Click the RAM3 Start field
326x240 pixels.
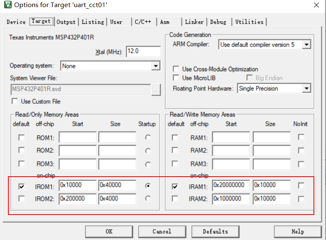pyautogui.click(x=231, y=164)
